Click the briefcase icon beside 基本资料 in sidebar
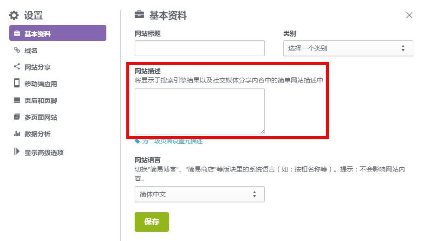424x241 pixels. pyautogui.click(x=17, y=33)
